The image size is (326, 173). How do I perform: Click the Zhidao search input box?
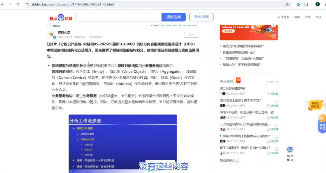[119, 17]
